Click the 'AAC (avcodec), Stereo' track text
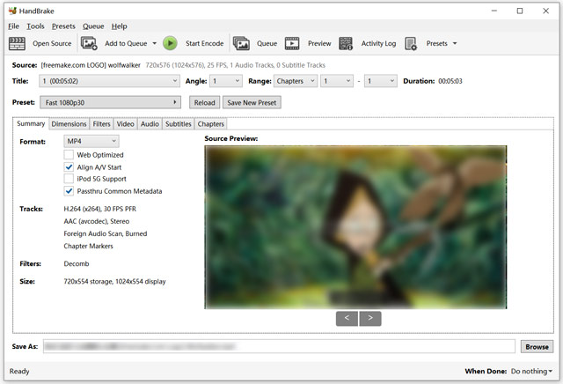 tap(97, 221)
